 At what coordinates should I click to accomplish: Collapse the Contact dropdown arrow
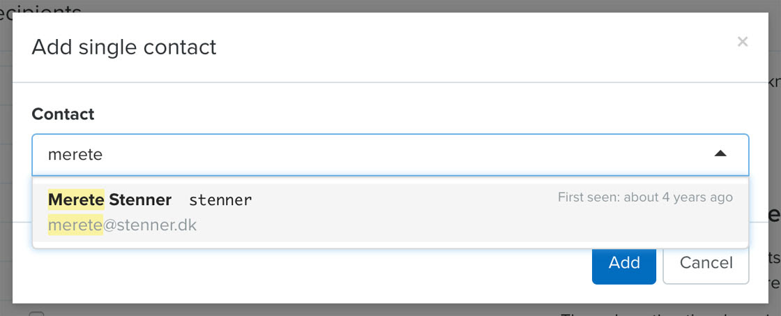coord(720,154)
